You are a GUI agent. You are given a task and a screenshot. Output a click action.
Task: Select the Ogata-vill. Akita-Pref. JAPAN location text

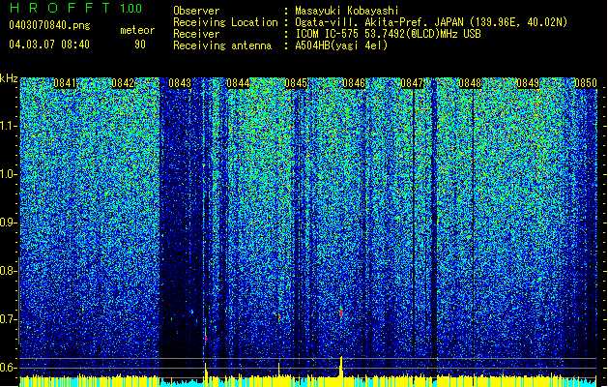431,22
